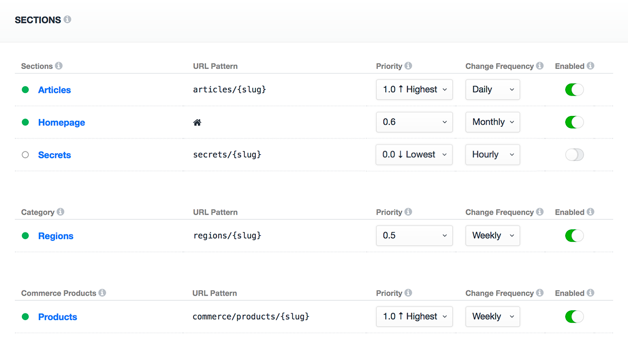Click the info icon next to Sections column header
The height and width of the screenshot is (363, 628).
(x=59, y=66)
